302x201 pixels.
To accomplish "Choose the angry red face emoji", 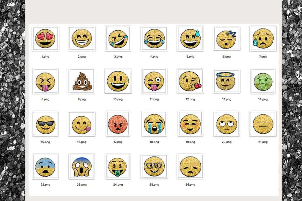I will 118,124.
